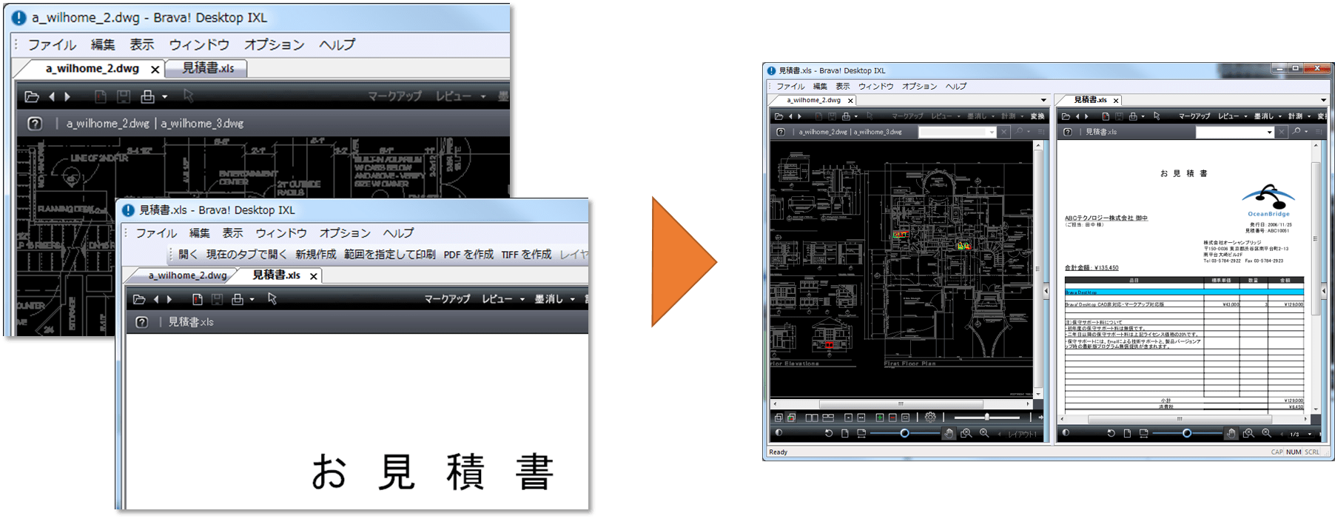Click マークアップ in split-view right pane toolbar
This screenshot has width=1335, height=519.
pos(1194,116)
